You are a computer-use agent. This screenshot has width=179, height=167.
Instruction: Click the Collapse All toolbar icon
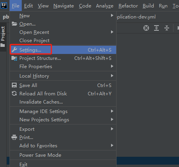167,28
